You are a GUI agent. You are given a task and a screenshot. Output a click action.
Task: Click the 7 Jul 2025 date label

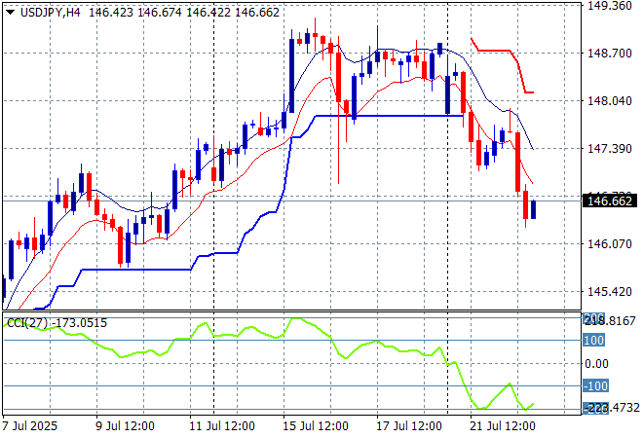click(30, 426)
